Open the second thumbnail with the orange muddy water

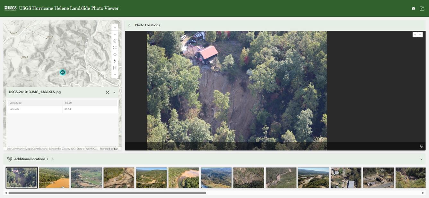54,177
